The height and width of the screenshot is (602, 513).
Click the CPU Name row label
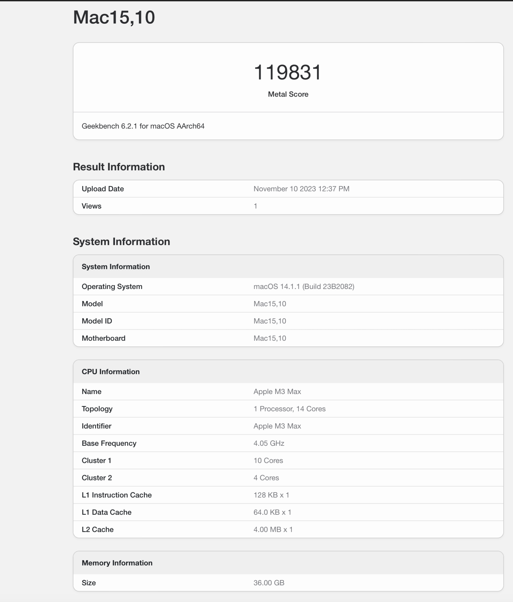[x=91, y=392]
